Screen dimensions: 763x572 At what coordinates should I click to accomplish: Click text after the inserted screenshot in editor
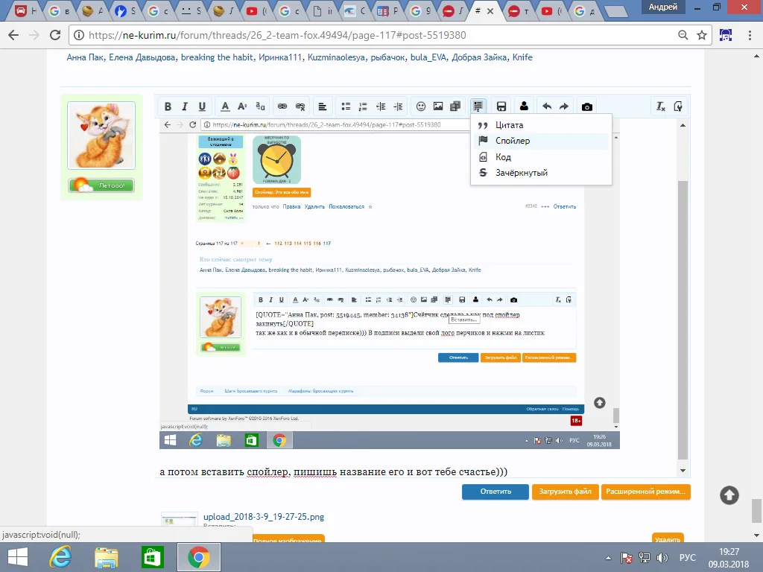pyautogui.click(x=333, y=471)
